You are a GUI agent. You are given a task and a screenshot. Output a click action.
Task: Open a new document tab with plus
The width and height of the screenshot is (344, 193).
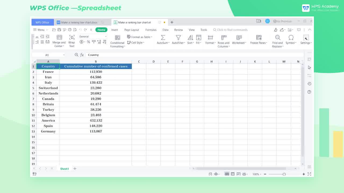point(172,22)
